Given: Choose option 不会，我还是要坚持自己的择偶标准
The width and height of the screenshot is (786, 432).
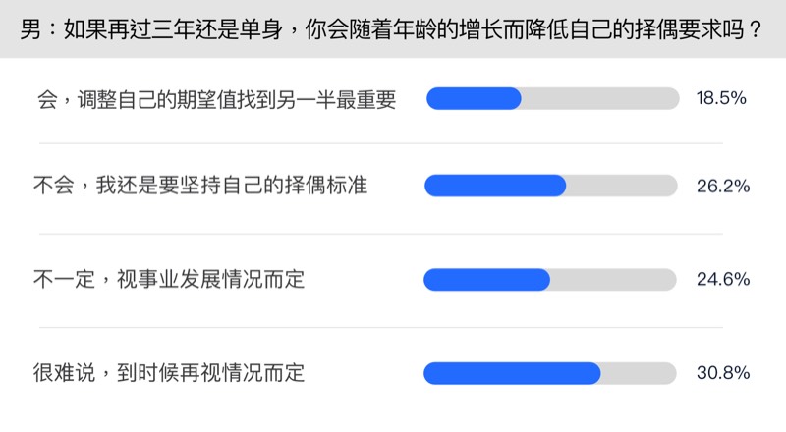Looking at the screenshot, I should (200, 186).
